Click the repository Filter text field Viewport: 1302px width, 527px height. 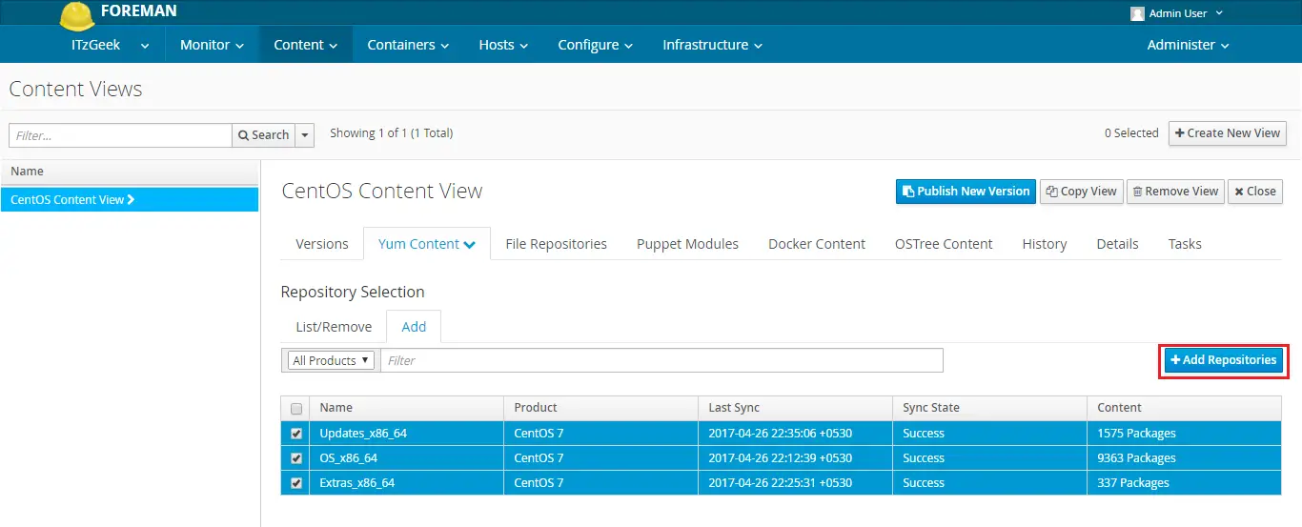pyautogui.click(x=661, y=360)
